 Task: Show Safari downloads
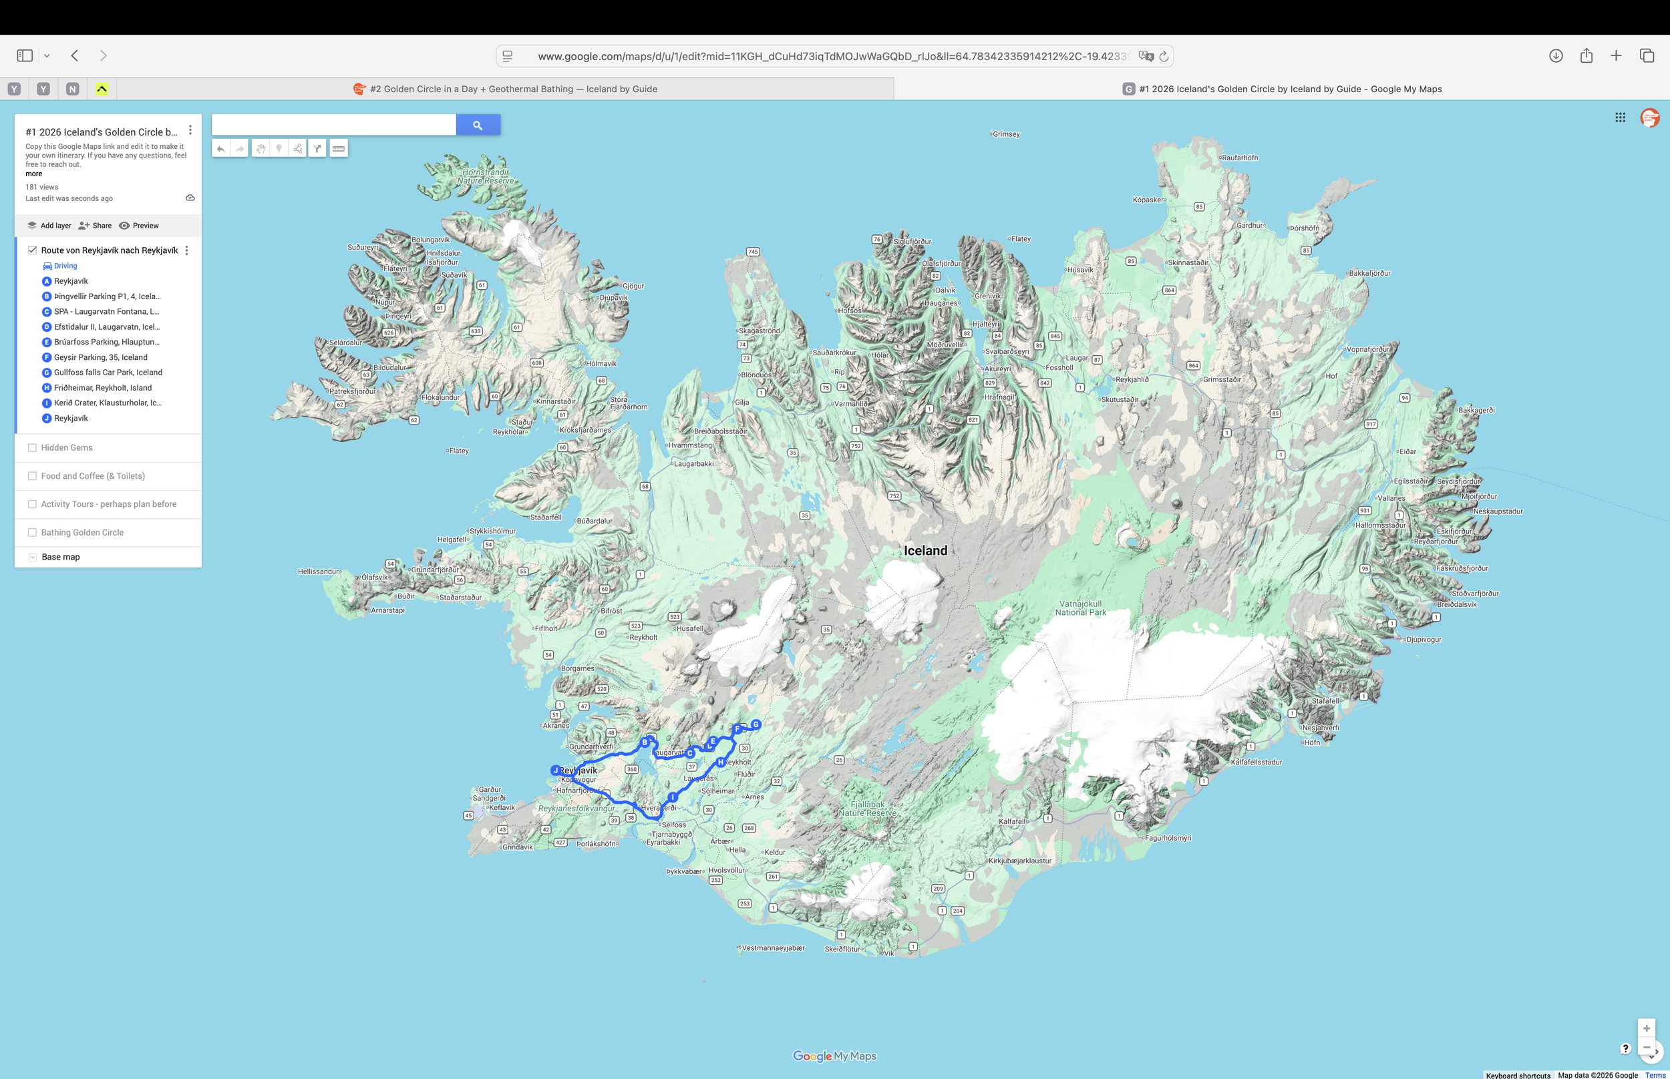point(1556,55)
